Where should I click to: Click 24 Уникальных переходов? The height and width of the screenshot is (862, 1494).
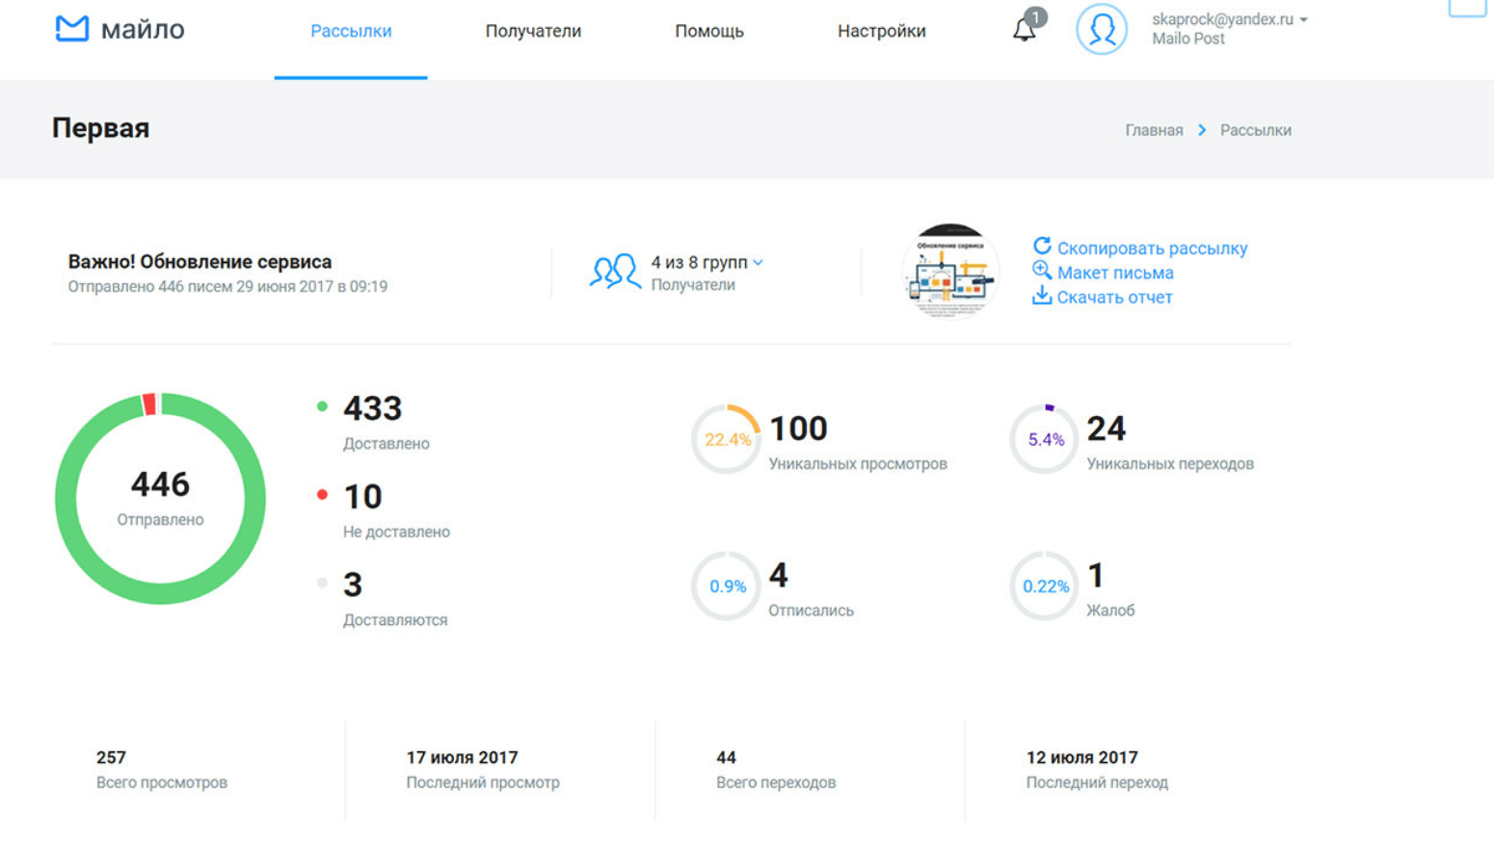[1170, 442]
